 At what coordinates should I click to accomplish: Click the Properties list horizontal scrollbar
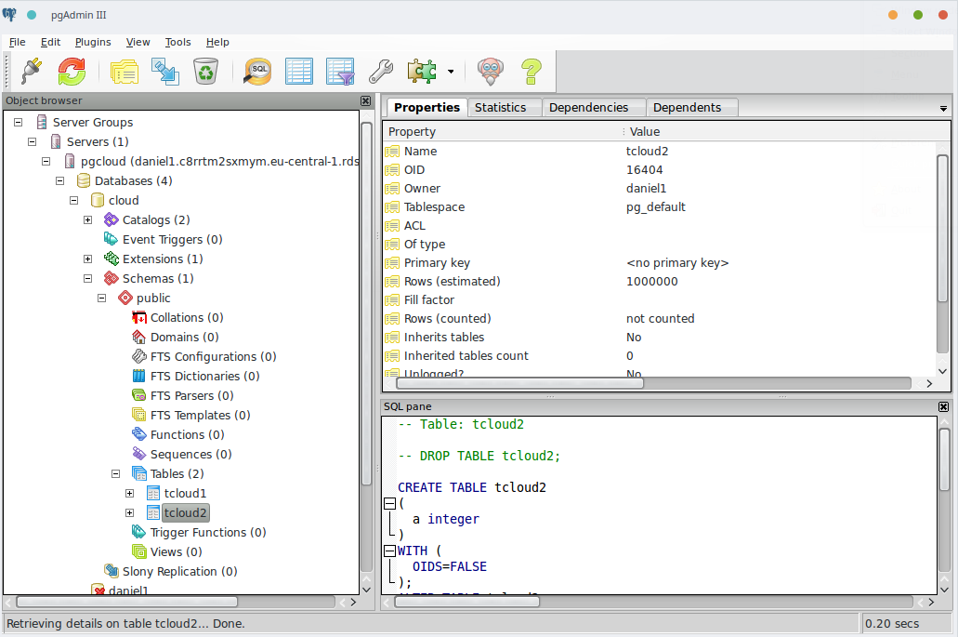tap(520, 383)
